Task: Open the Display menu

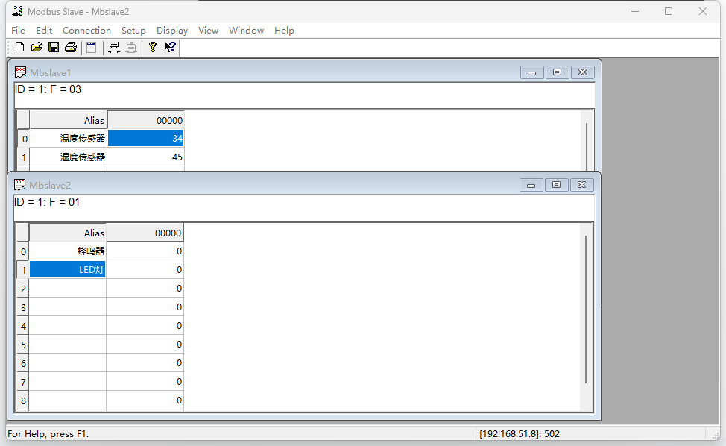Action: point(171,30)
